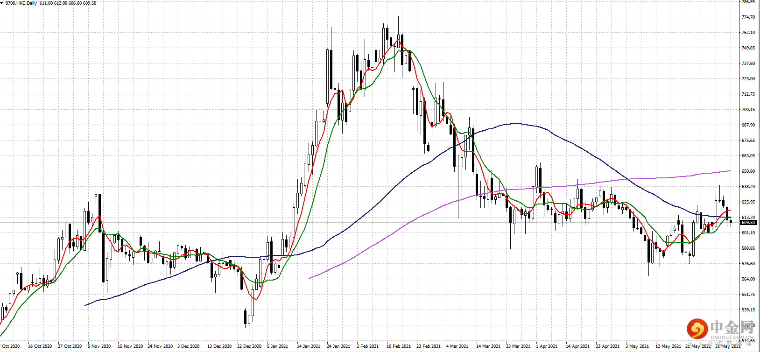Click the 23 Mar 2021 date label
The height and width of the screenshot is (352, 760).
pos(518,346)
